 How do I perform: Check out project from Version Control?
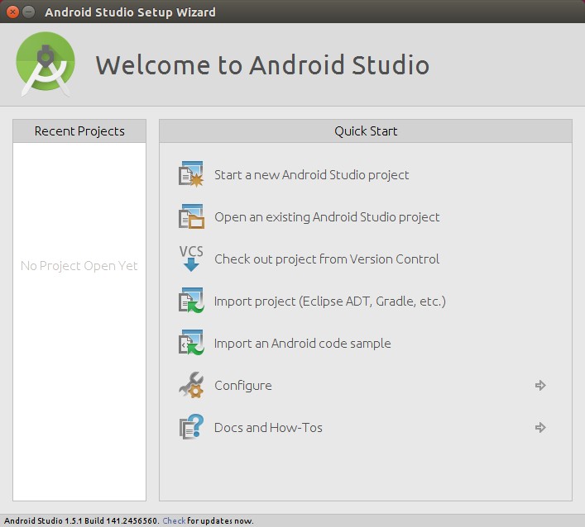(327, 259)
